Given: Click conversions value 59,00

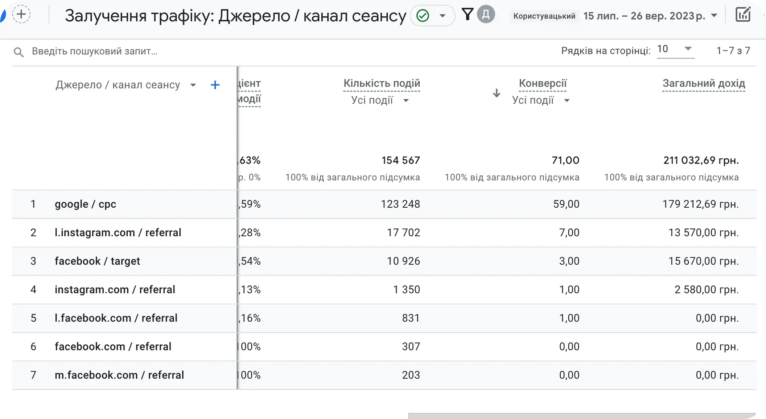Looking at the screenshot, I should pos(566,204).
